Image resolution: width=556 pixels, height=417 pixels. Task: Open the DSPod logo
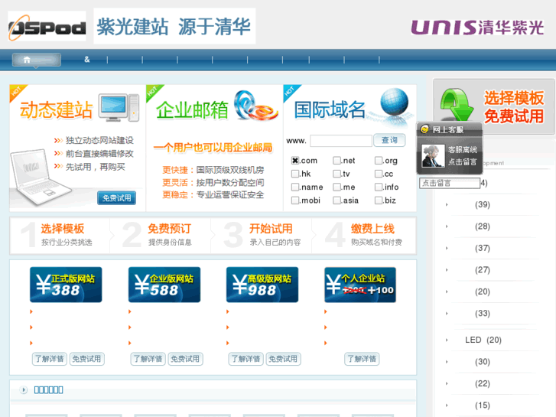pos(47,26)
